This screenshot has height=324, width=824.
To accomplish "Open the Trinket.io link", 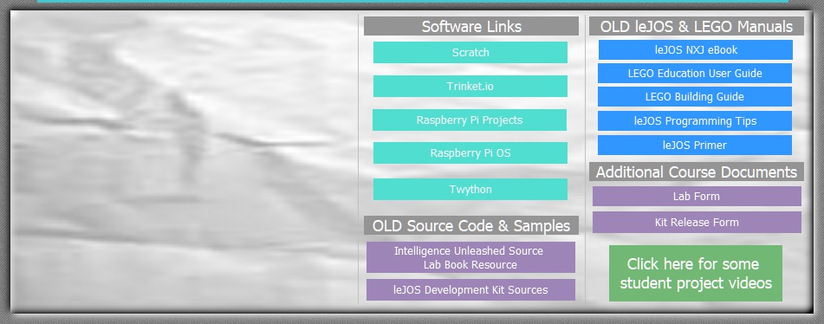I will pyautogui.click(x=470, y=86).
